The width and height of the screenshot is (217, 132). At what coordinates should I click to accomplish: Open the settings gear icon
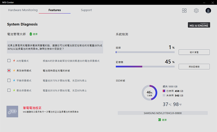196,11
